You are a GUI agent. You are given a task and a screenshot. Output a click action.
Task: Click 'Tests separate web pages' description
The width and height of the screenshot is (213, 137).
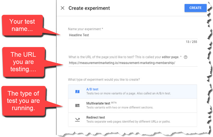coord(129,122)
